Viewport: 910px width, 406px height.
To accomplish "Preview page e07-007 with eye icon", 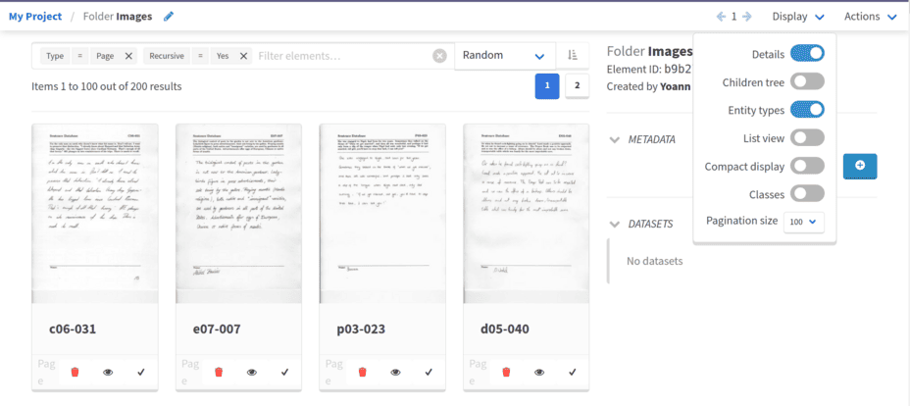I will [252, 372].
